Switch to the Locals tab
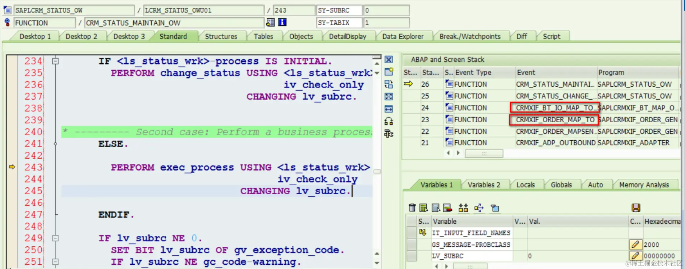685x269 pixels. point(525,185)
